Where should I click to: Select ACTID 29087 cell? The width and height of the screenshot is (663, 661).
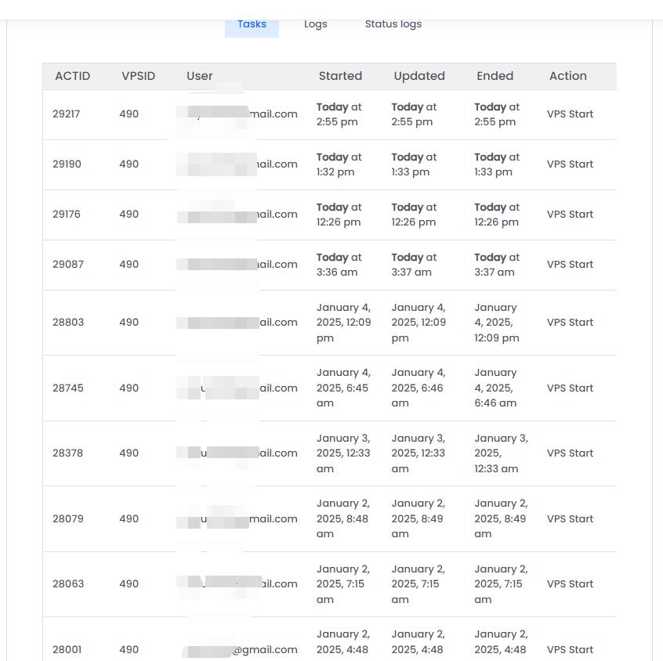(68, 265)
